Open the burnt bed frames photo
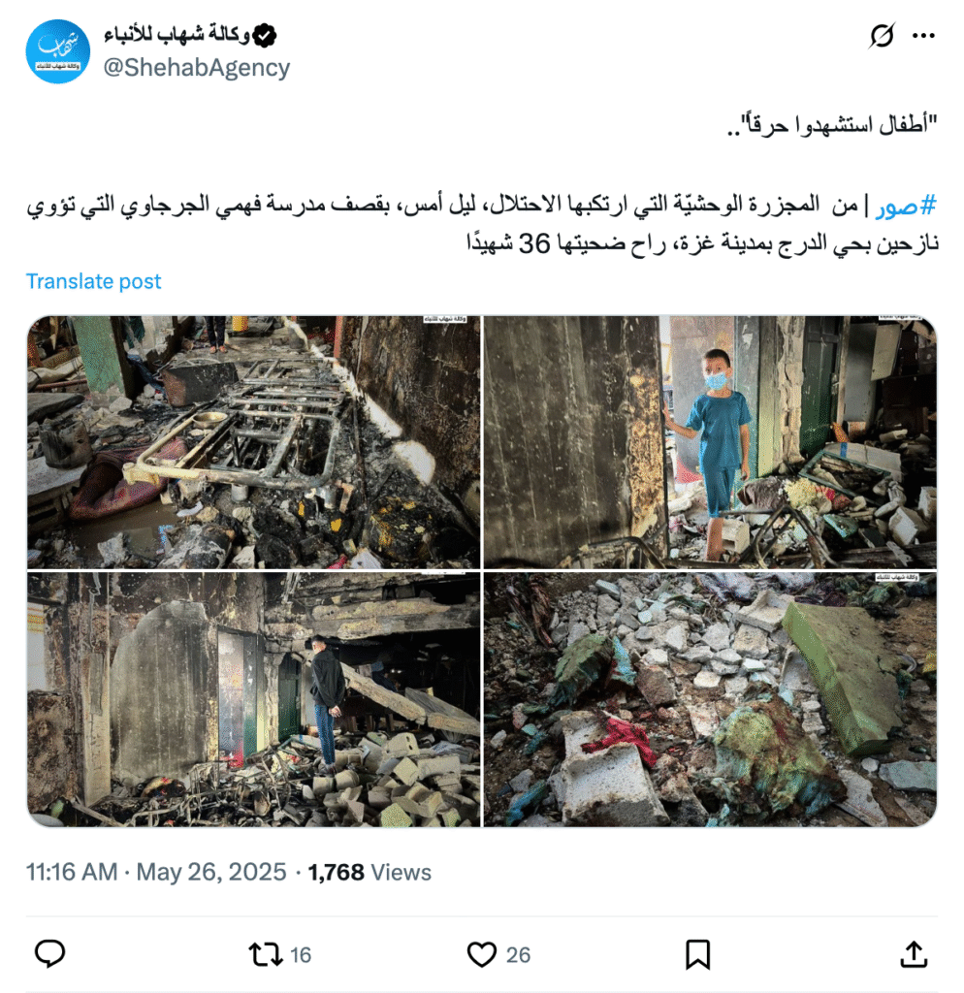 tap(253, 442)
